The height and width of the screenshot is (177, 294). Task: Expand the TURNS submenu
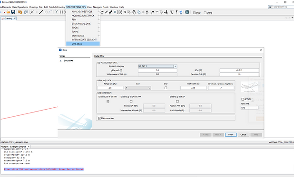(x=83, y=32)
